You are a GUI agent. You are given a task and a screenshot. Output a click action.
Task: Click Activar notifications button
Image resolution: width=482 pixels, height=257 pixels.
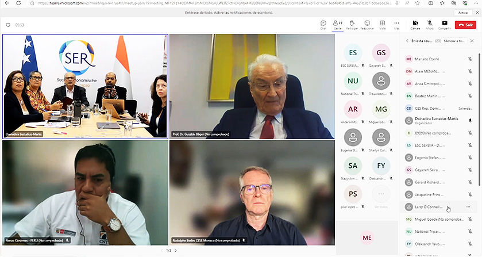[463, 13]
